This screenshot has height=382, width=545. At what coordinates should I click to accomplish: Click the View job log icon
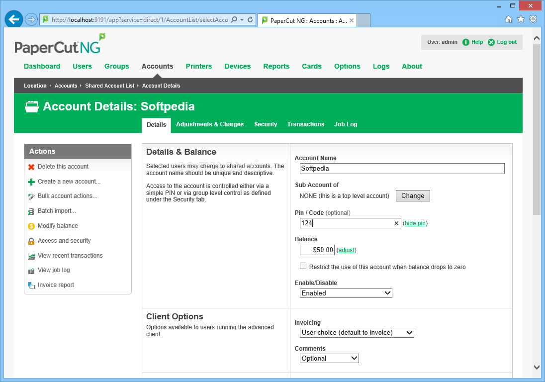[x=31, y=271]
